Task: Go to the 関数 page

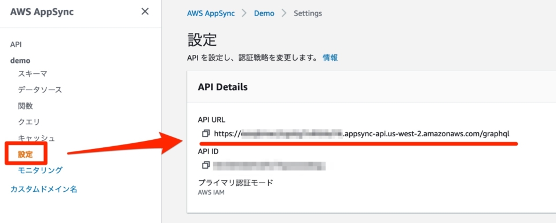Action: click(x=25, y=106)
